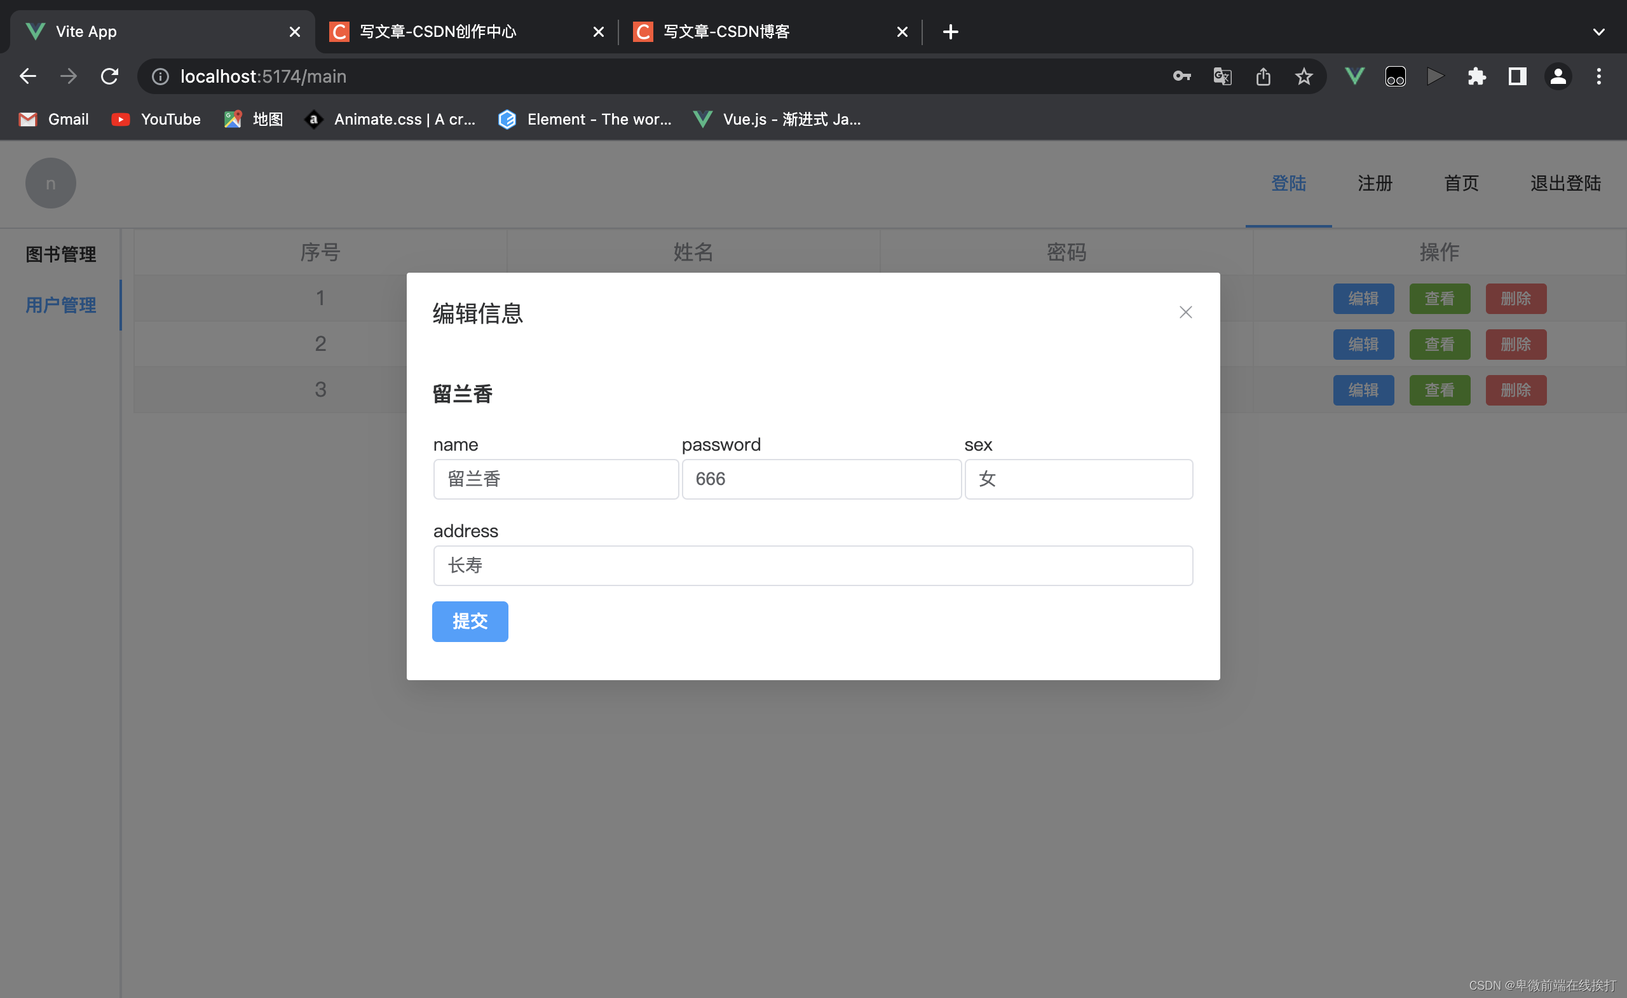Click the 退出登陆 link in header
Image resolution: width=1627 pixels, height=998 pixels.
click(x=1564, y=182)
